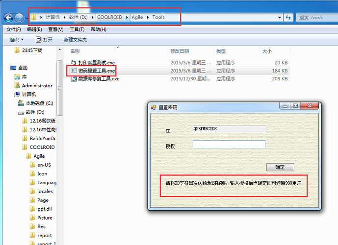This screenshot has height=245, width=338.
Task: Click the 打印客显测试.exe file name
Action: coord(97,63)
